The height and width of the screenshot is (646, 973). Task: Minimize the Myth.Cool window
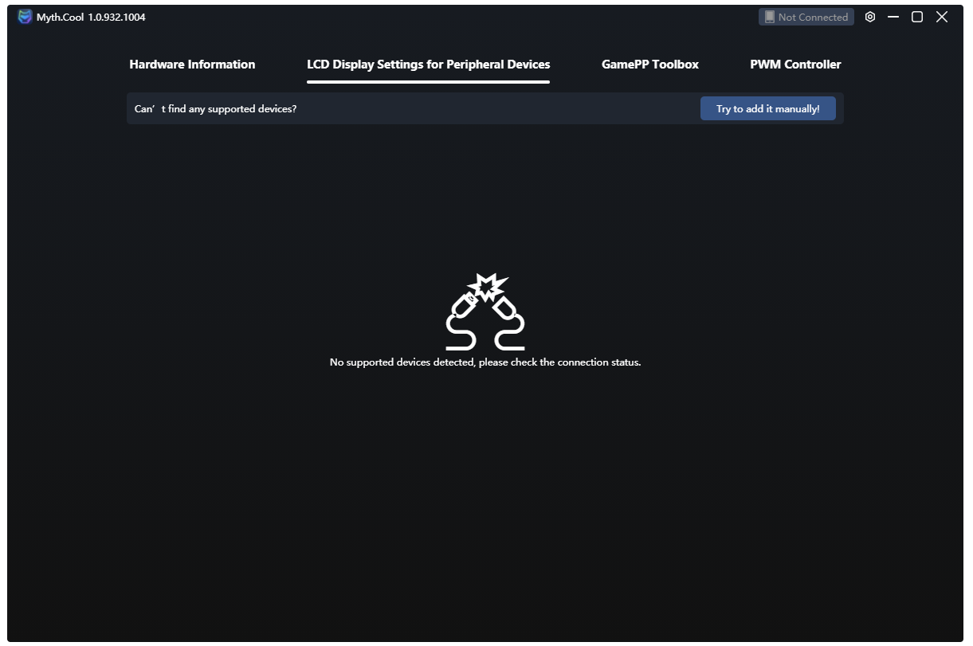[x=893, y=17]
